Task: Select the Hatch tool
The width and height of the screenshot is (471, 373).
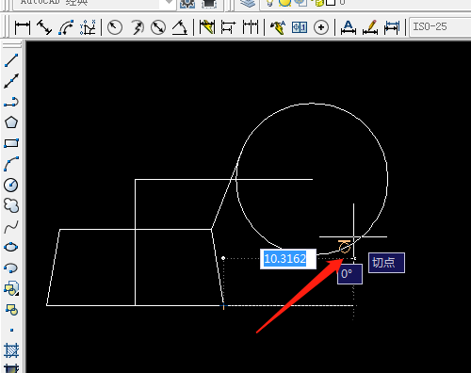Action: coord(11,350)
